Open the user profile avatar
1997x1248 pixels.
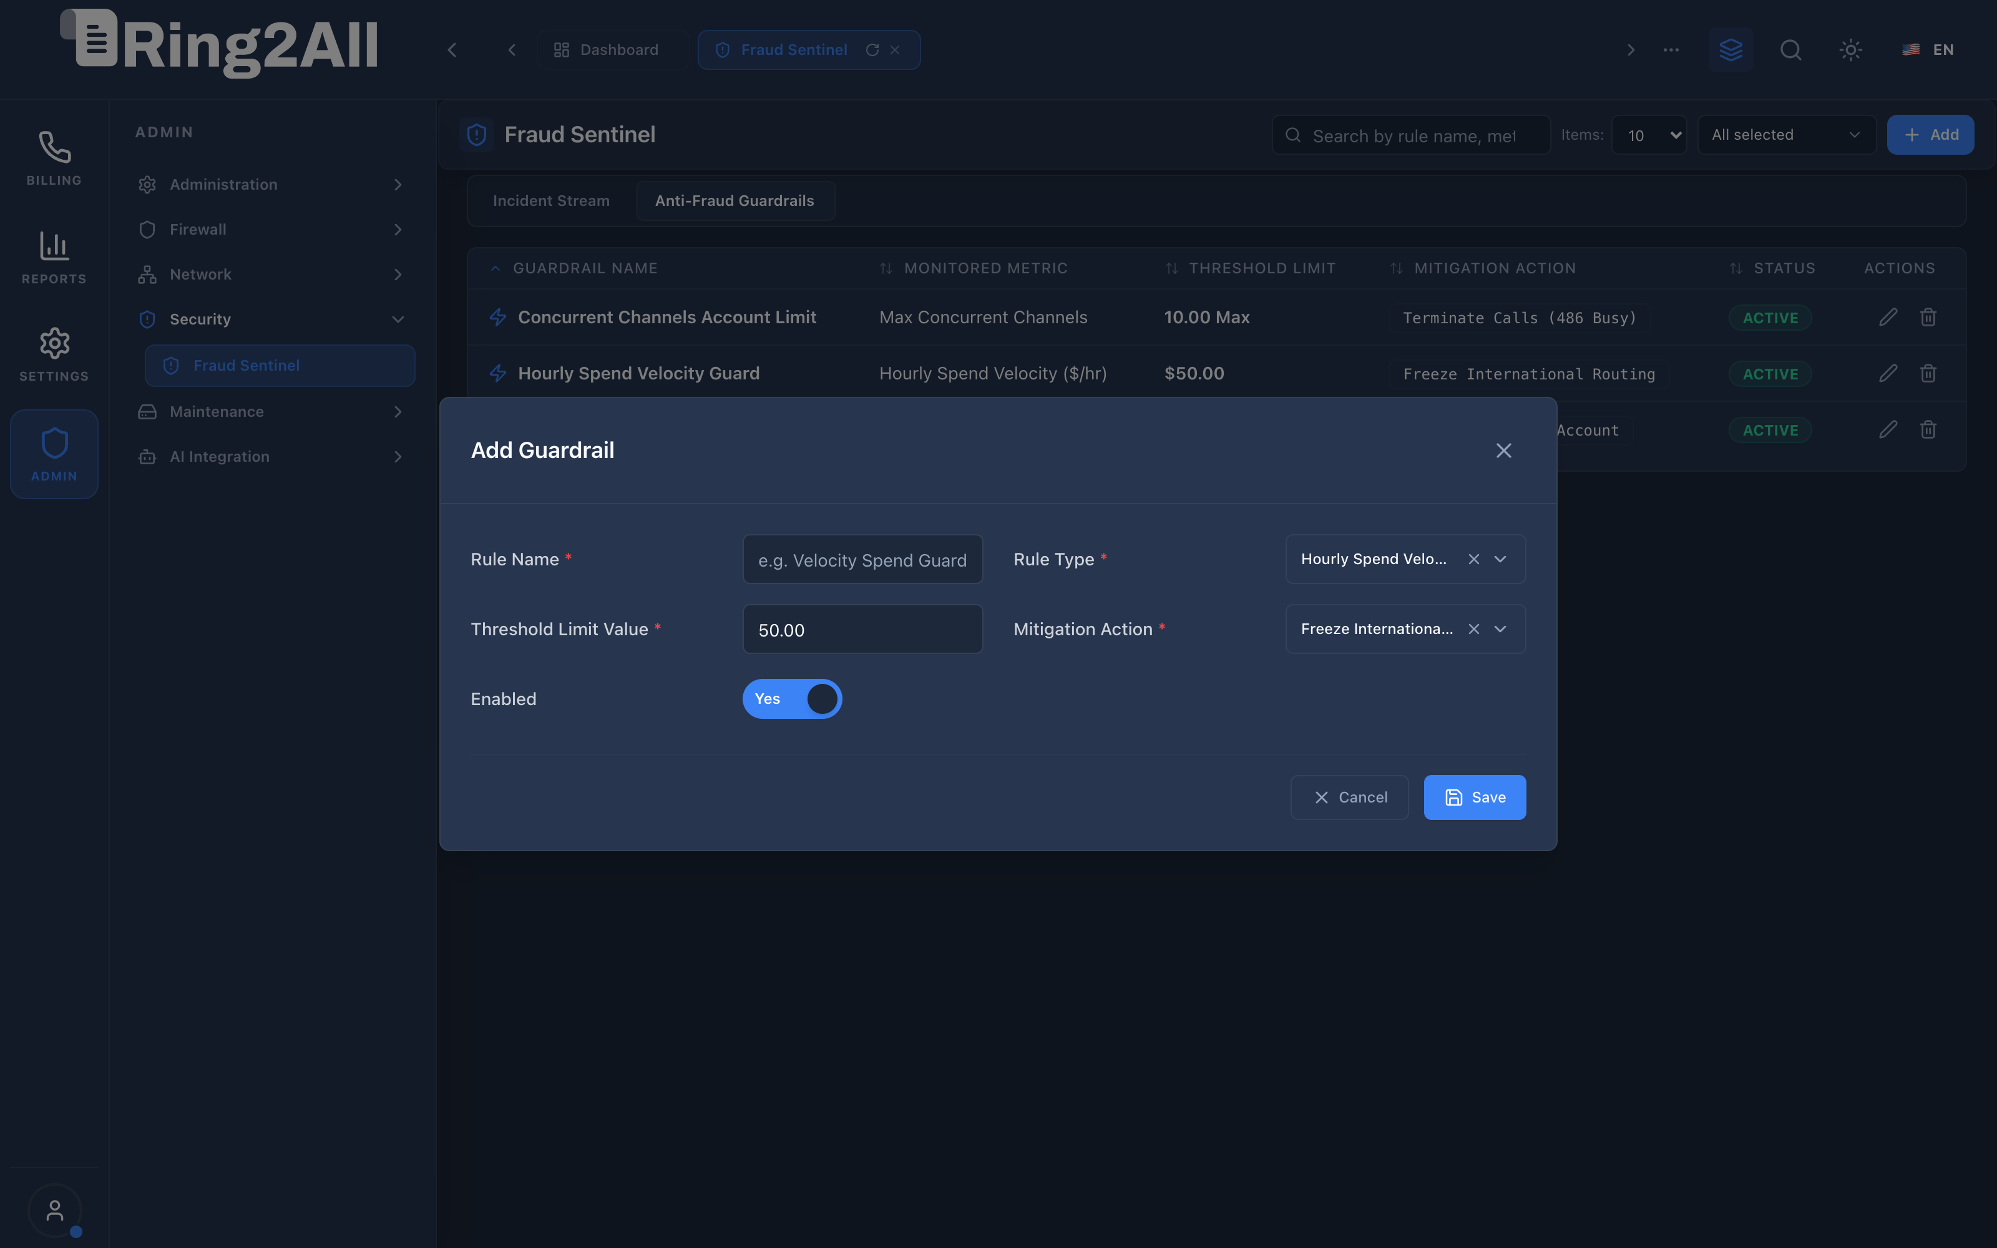(x=54, y=1210)
